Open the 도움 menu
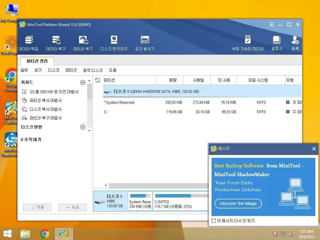 point(112,70)
